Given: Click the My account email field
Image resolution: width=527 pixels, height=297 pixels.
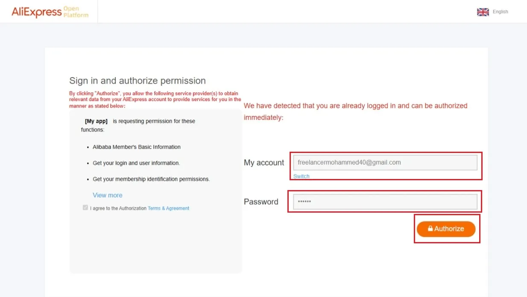Looking at the screenshot, I should (385, 162).
